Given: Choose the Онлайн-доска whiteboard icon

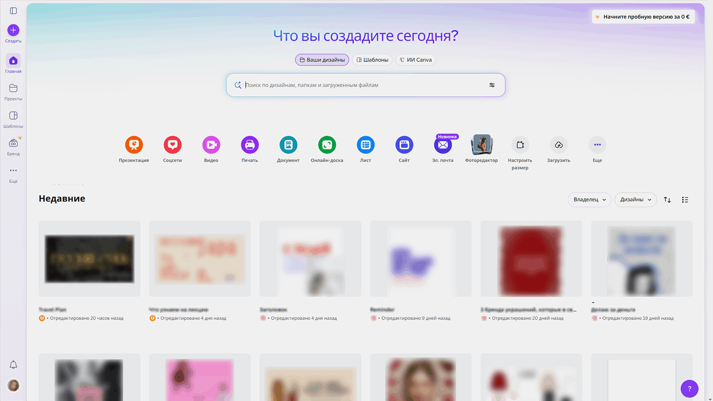Looking at the screenshot, I should (x=327, y=145).
